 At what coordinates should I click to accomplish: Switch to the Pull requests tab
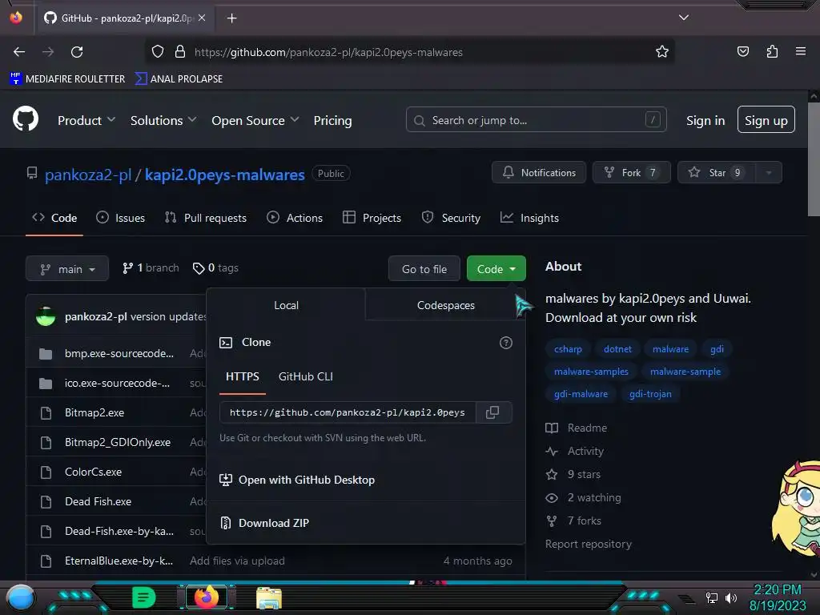pos(206,218)
